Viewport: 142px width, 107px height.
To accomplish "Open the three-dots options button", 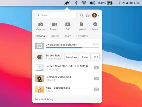I will 96,57.
